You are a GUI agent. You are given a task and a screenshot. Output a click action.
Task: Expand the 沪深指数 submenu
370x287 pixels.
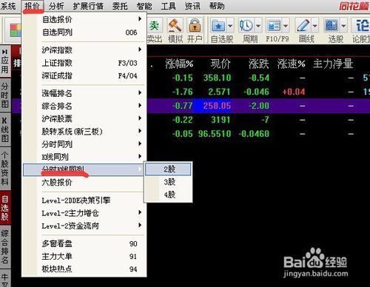(x=84, y=50)
